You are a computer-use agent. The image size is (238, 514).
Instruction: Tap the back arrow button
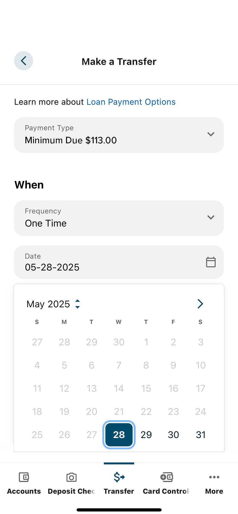[24, 61]
